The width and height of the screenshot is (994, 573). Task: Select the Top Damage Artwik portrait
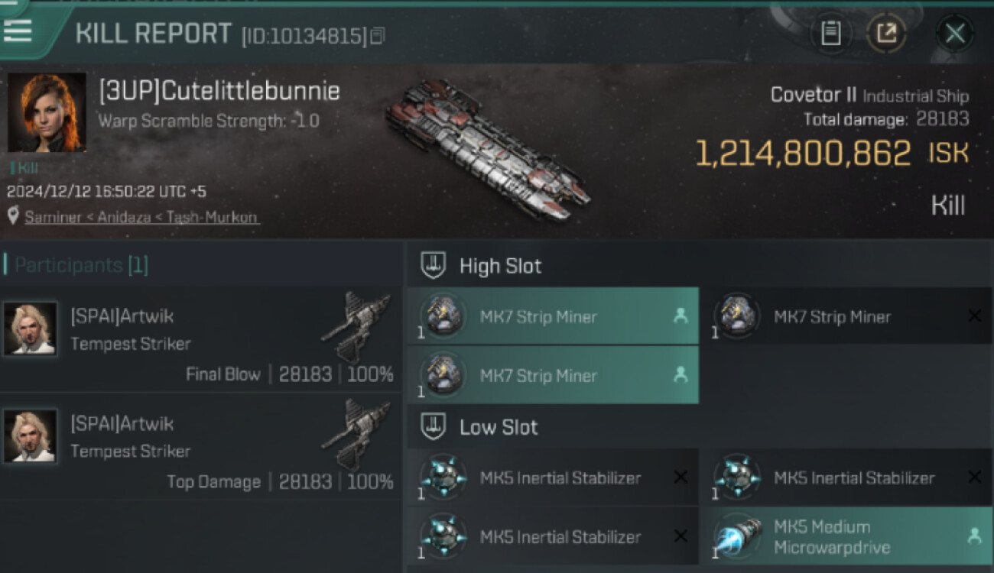pos(30,435)
